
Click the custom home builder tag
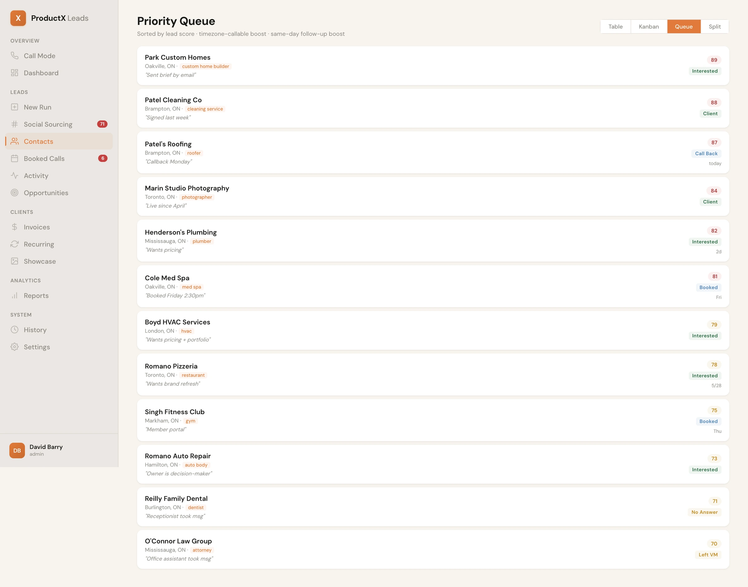point(205,66)
